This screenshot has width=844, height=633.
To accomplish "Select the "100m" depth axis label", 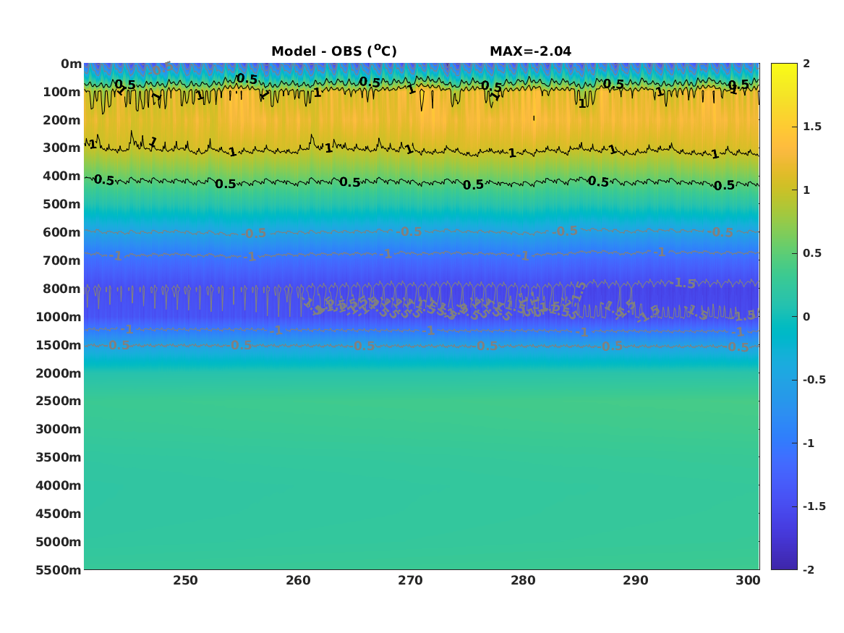I will (x=62, y=92).
